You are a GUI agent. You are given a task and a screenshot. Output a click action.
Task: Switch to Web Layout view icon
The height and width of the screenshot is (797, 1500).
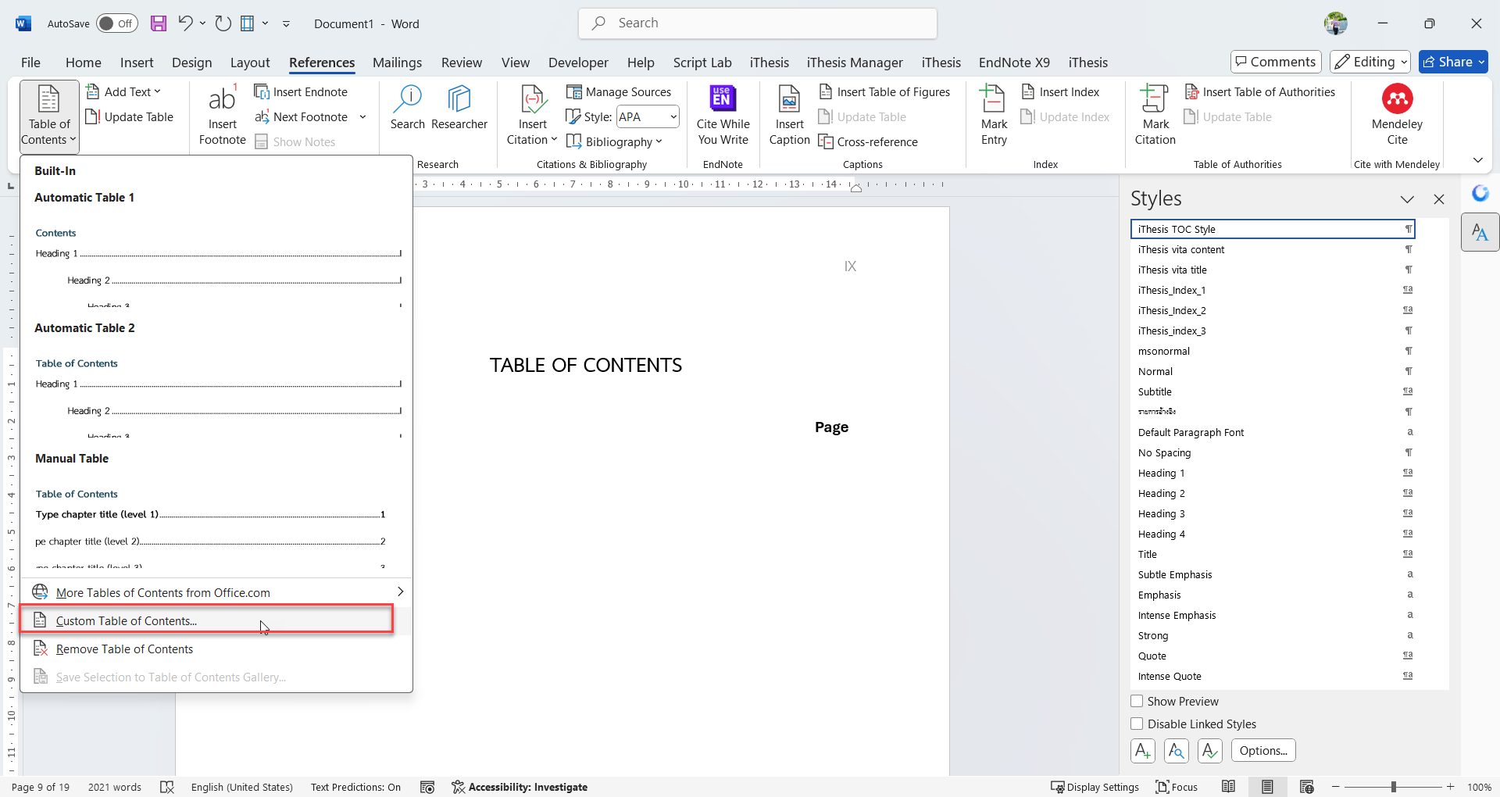1306,787
